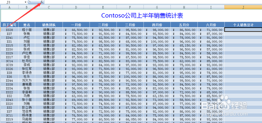Click January value 82,050.00 for 杜月
The height and width of the screenshot is (123, 262).
coord(76,45)
